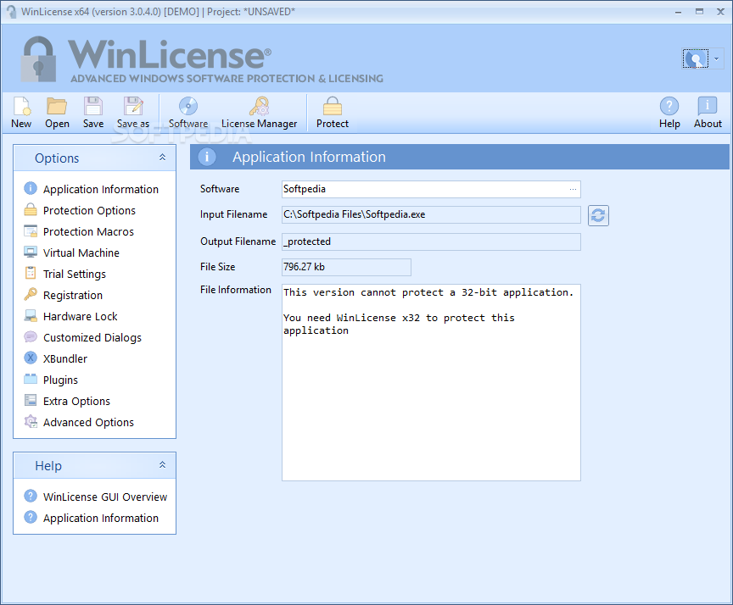Select Trial Settings option
The height and width of the screenshot is (605, 733).
tap(75, 274)
